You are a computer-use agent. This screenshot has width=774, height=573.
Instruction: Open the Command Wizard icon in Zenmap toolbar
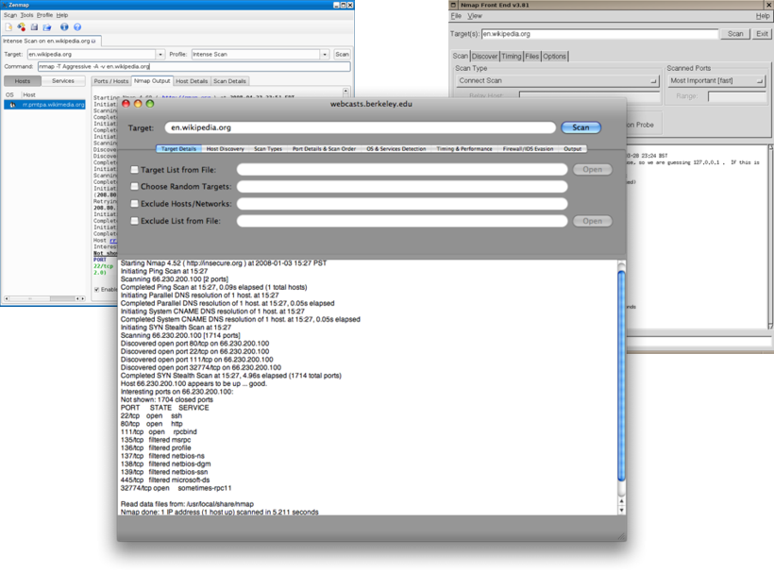tap(21, 27)
